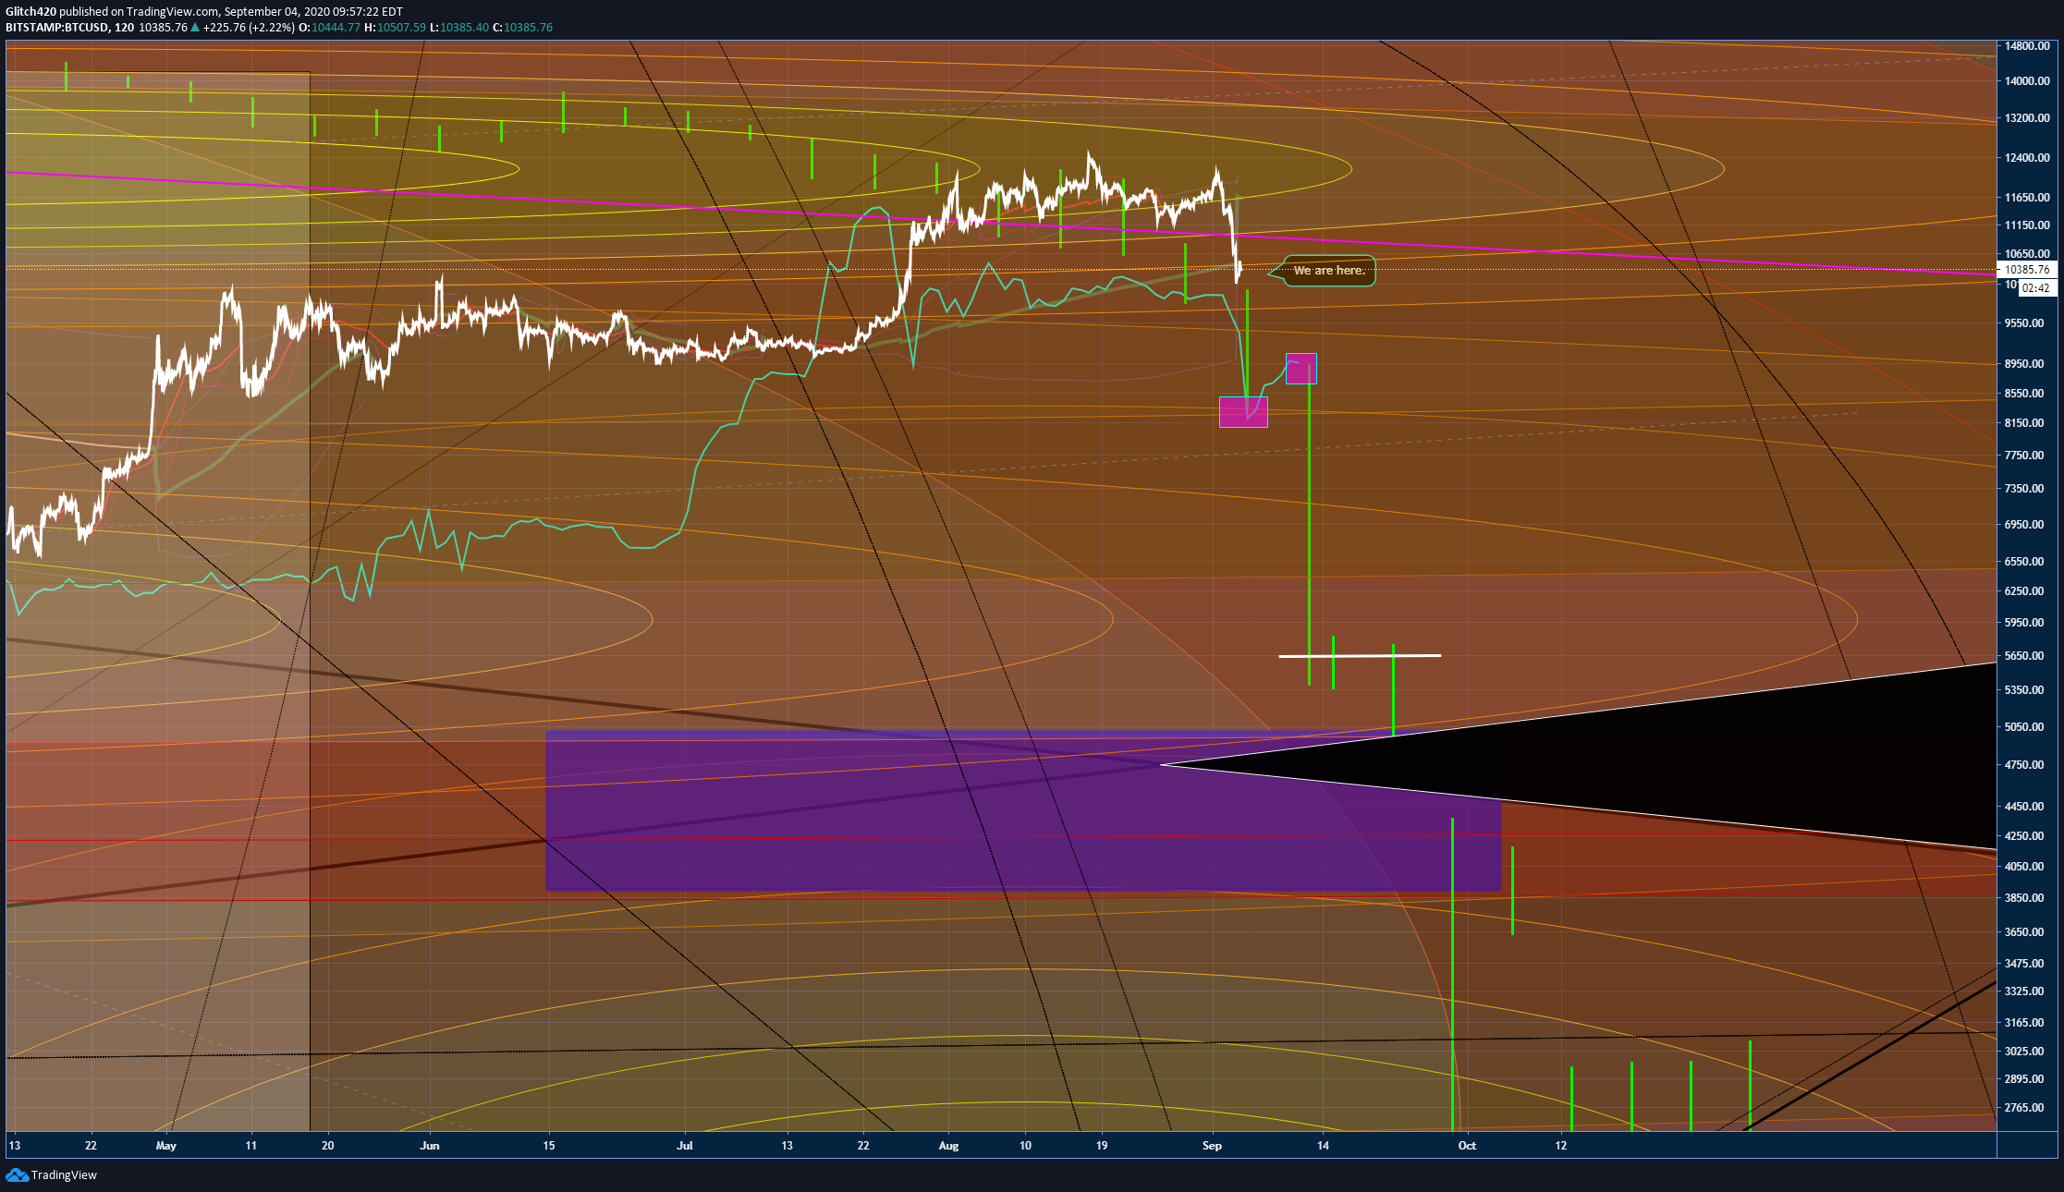Screen dimensions: 2064x1192
Task: Click the 7350.00 price axis label
Action: (x=2023, y=489)
